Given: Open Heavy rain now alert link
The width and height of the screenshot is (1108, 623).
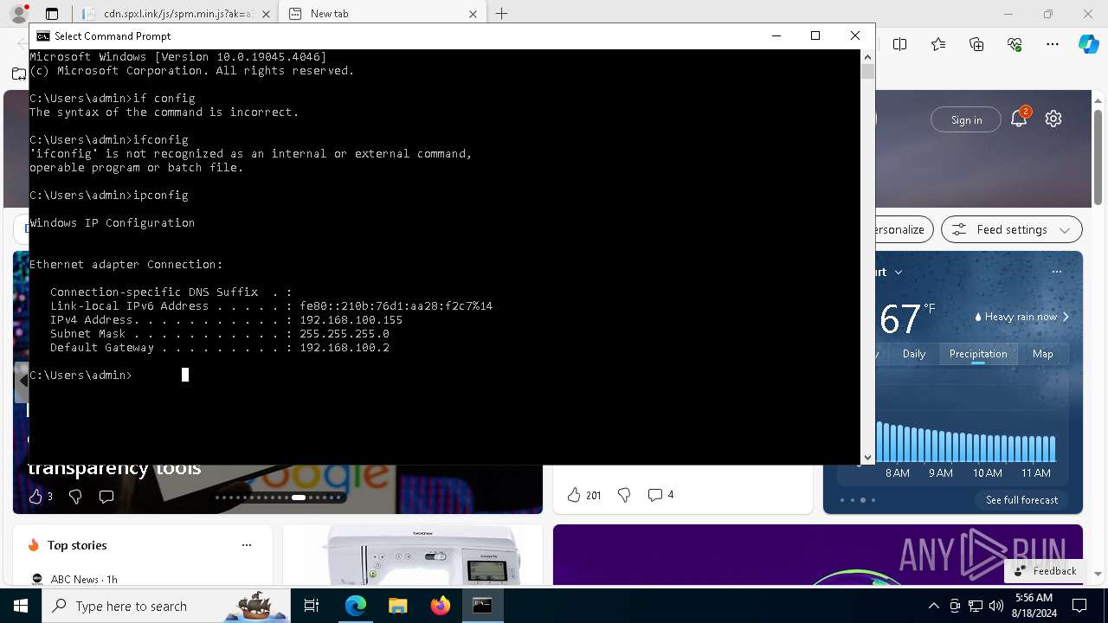Looking at the screenshot, I should (1021, 317).
